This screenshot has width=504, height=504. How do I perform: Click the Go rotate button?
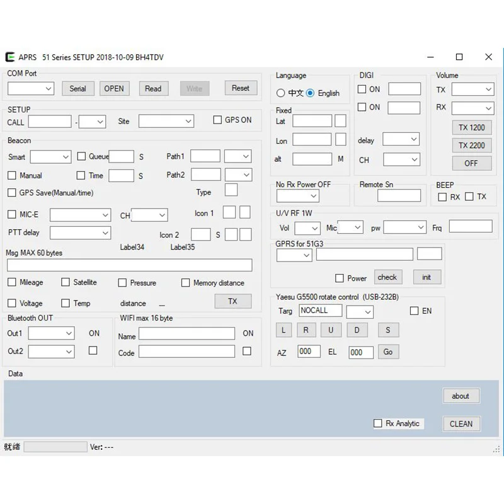388,352
